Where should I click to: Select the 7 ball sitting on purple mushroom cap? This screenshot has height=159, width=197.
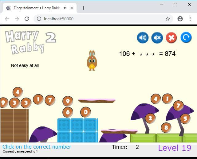(178, 106)
